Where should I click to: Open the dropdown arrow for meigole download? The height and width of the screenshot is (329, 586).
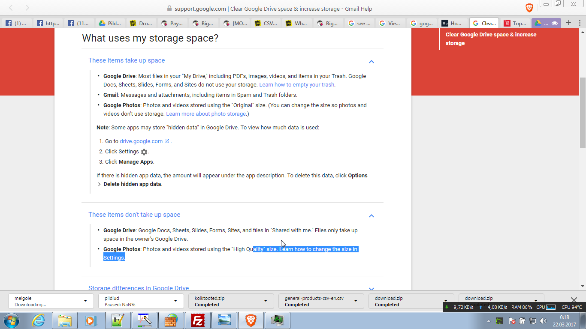click(x=85, y=301)
